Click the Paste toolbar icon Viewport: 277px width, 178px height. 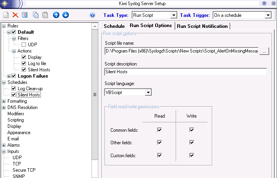point(45,15)
